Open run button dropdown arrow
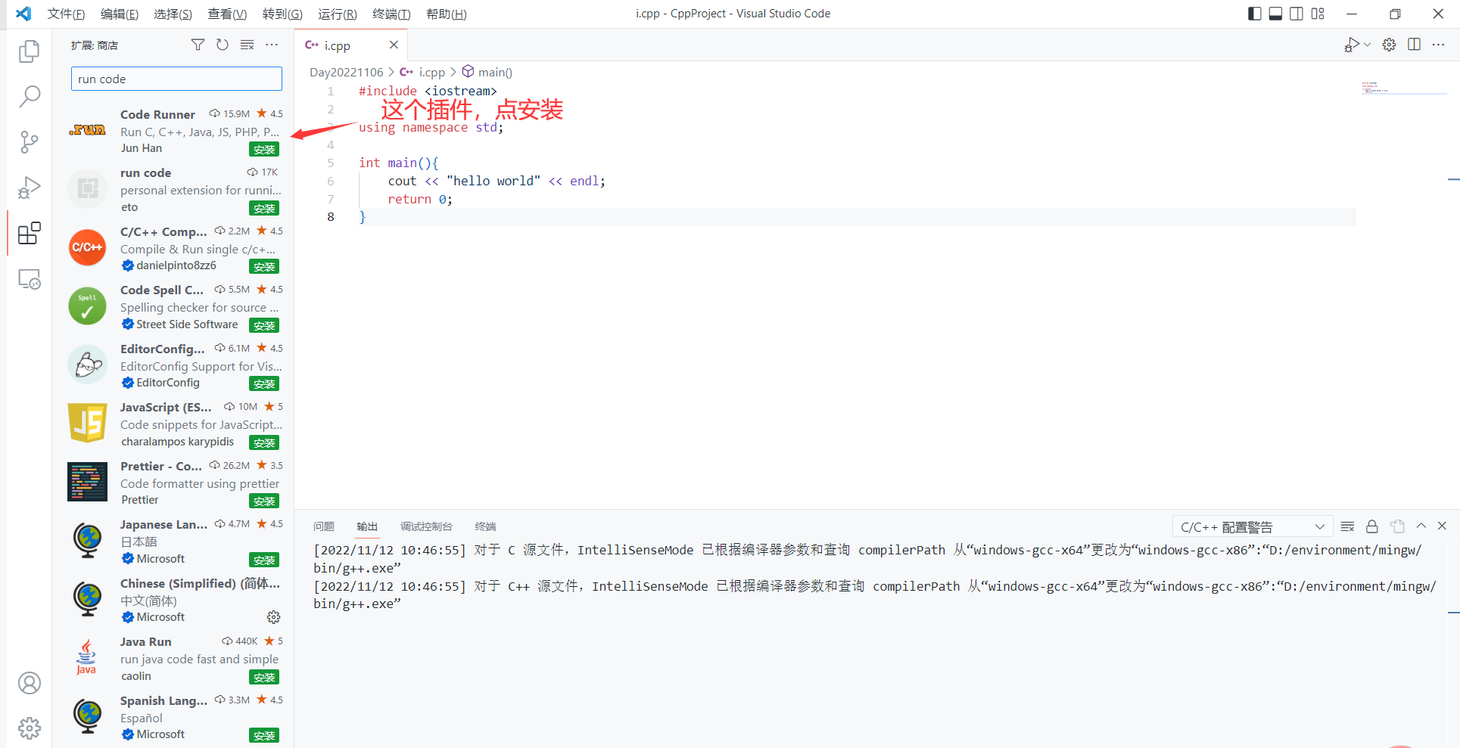The height and width of the screenshot is (748, 1460). [1367, 45]
